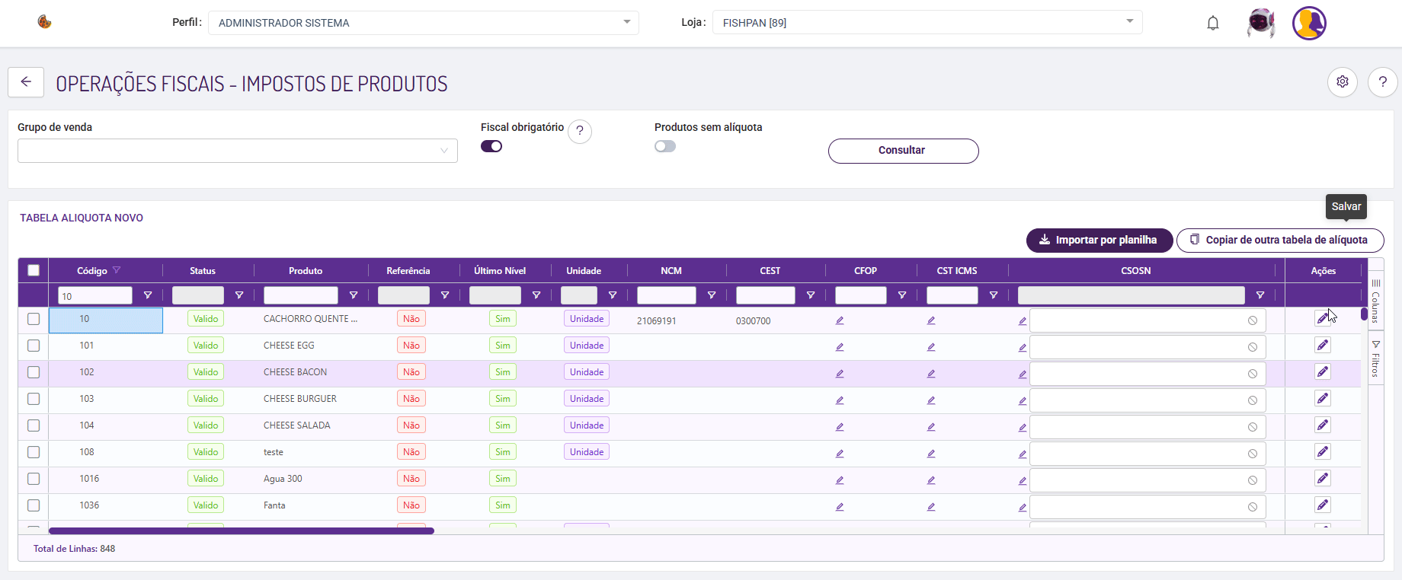Check the row 103 checkbox
Viewport: 1402px width, 580px height.
[x=34, y=399]
